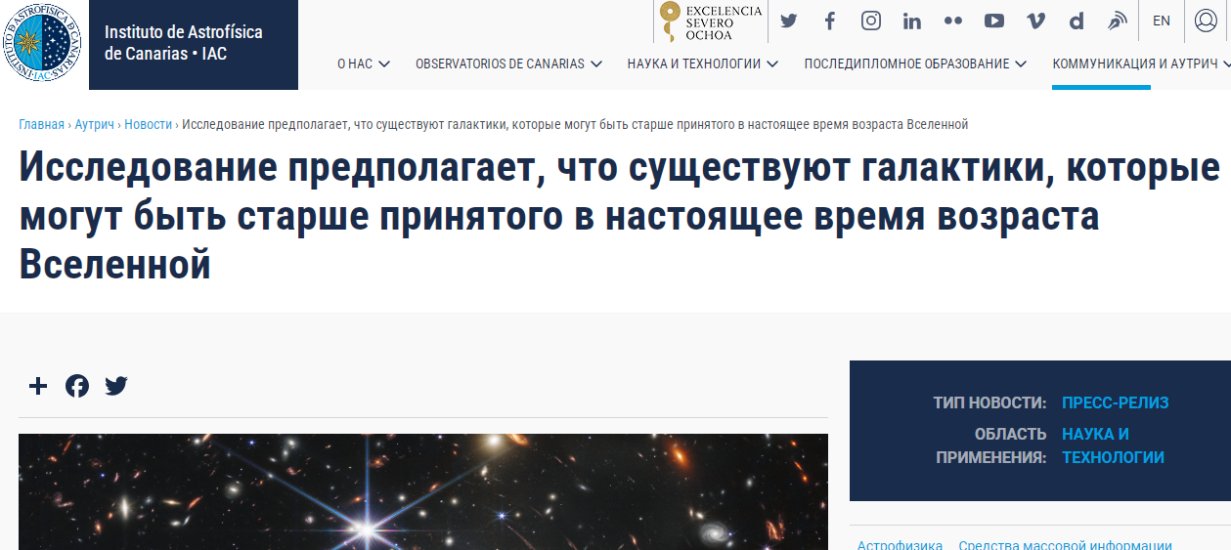Image resolution: width=1231 pixels, height=550 pixels.
Task: Expand the "О НАС" menu
Action: click(363, 63)
